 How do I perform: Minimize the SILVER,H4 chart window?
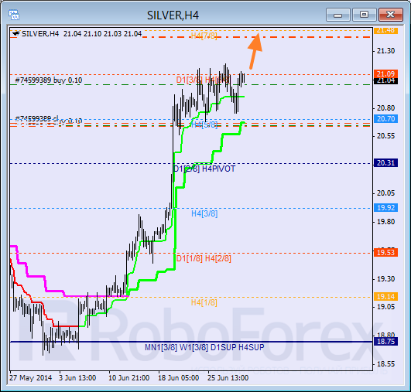pos(338,15)
